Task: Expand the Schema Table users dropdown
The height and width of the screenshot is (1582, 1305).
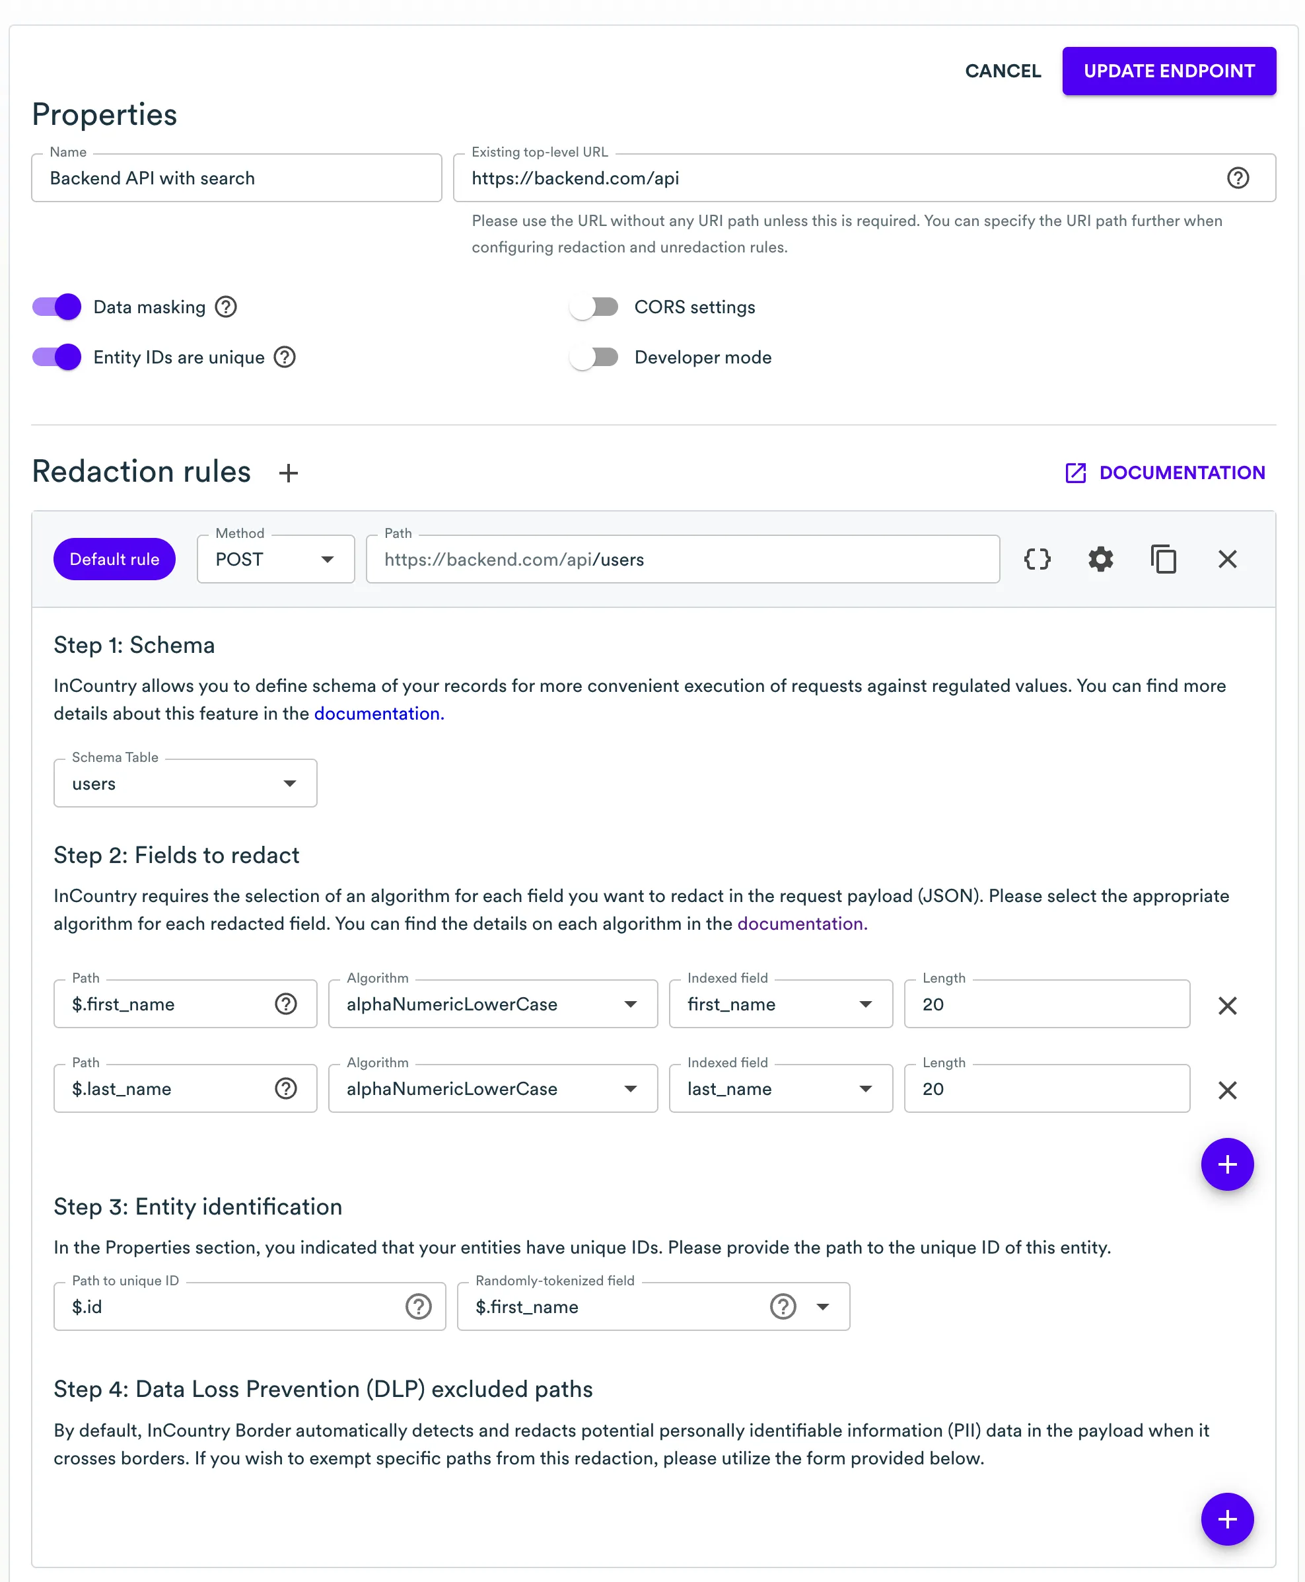Action: coord(185,783)
